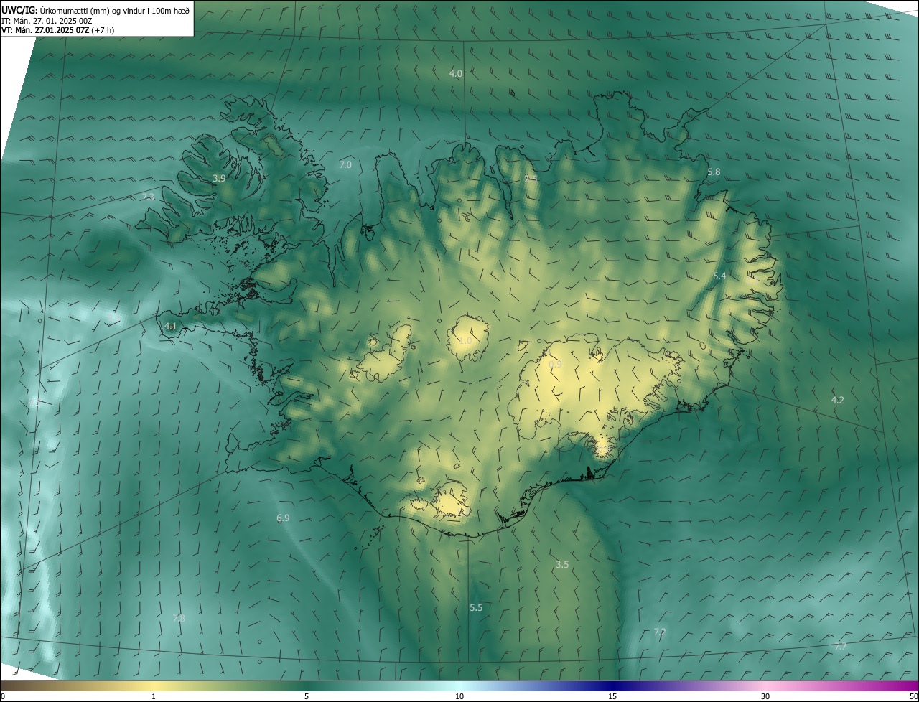The width and height of the screenshot is (919, 702).
Task: Click the 5.8 value off the northeast coast
Action: tap(714, 172)
